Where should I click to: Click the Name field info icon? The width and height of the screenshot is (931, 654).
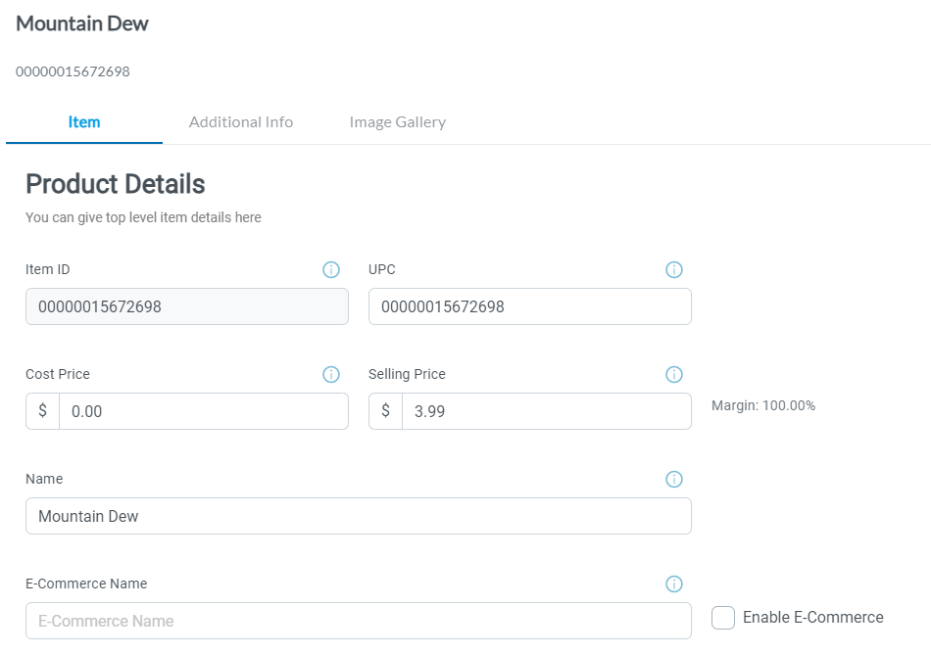[x=674, y=479]
